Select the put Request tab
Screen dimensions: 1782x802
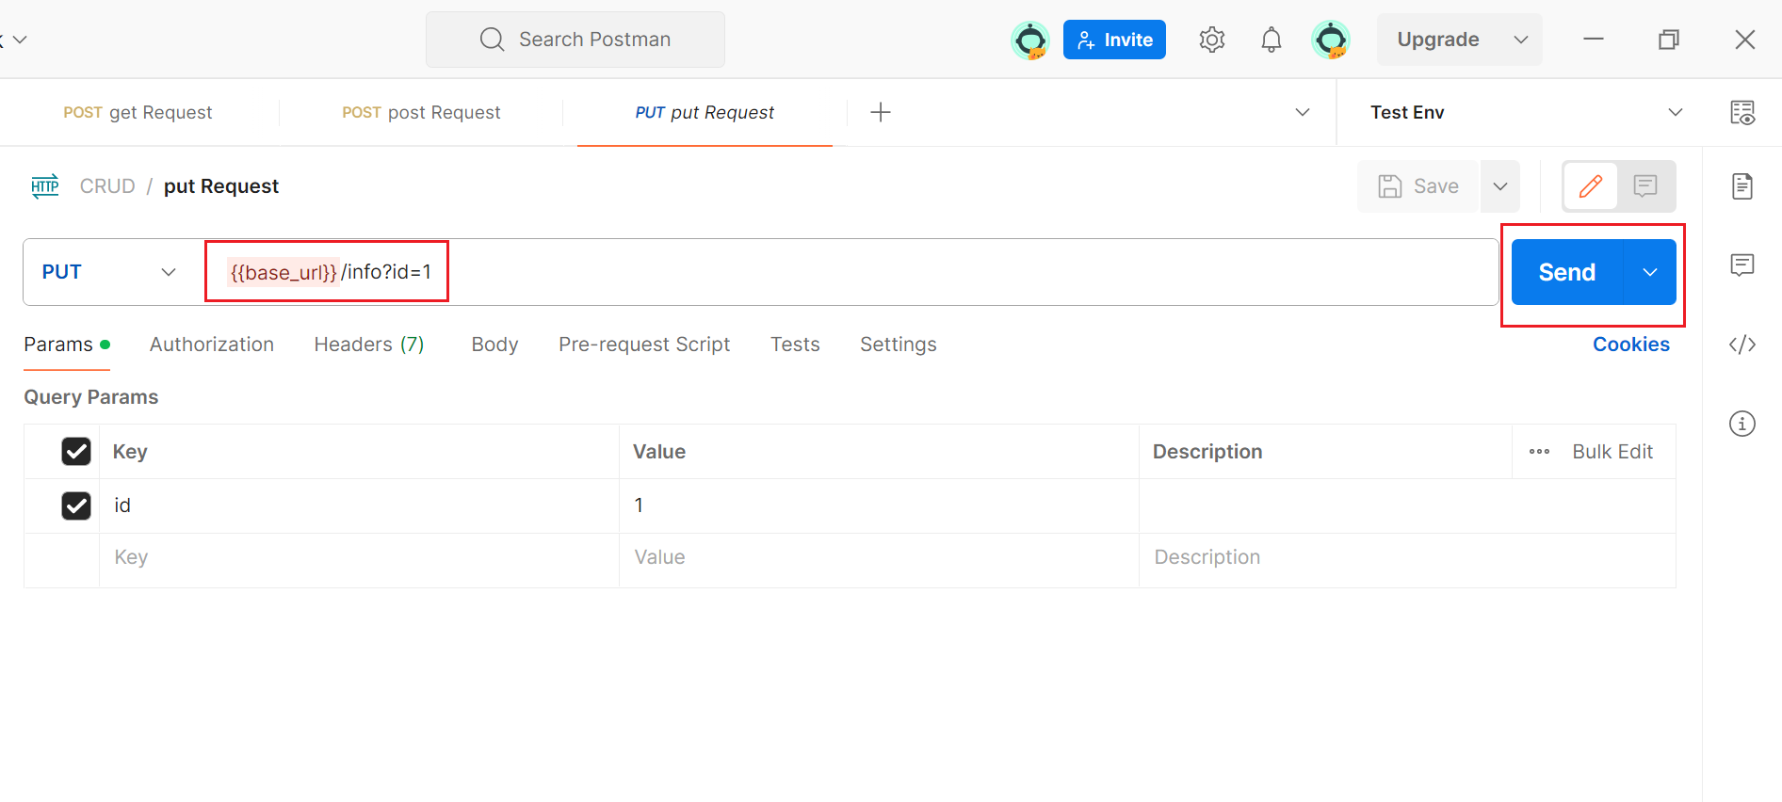(705, 112)
